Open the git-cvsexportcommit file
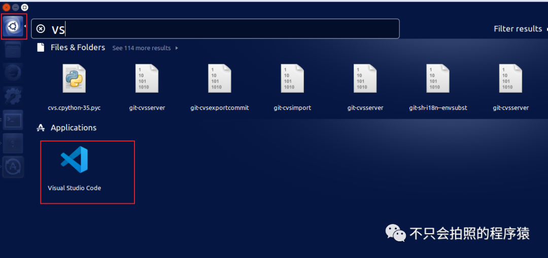Screen dimensions: 548x258 pyautogui.click(x=220, y=87)
